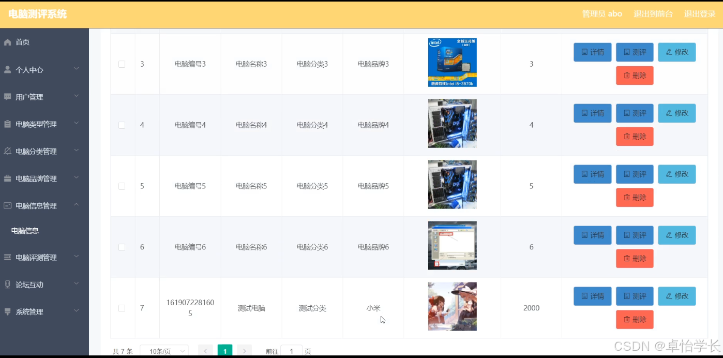Click pagination previous page arrow
Image resolution: width=723 pixels, height=358 pixels.
(205, 351)
